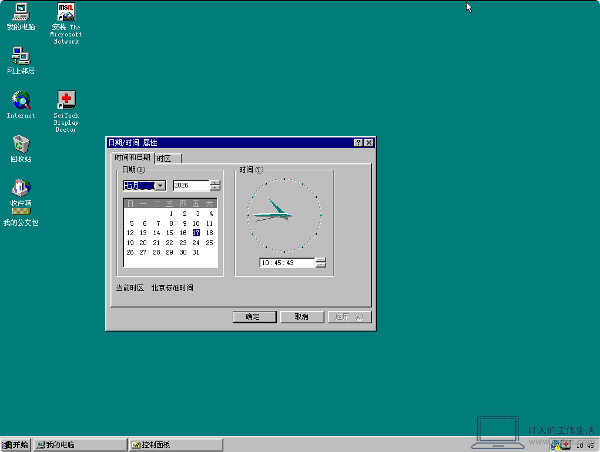Click the help question mark button
The height and width of the screenshot is (452, 600).
tap(358, 143)
